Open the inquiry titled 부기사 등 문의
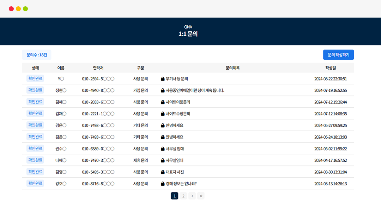The image size is (381, 204). [177, 79]
